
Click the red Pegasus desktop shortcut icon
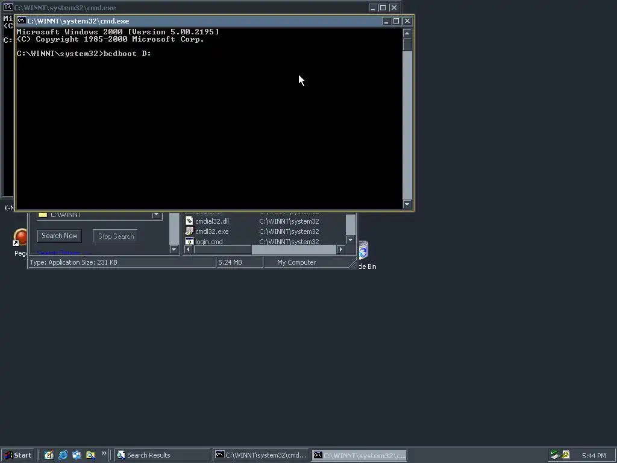pyautogui.click(x=20, y=238)
